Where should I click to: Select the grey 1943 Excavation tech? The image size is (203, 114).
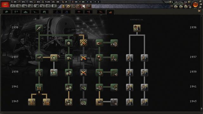(x=114, y=102)
